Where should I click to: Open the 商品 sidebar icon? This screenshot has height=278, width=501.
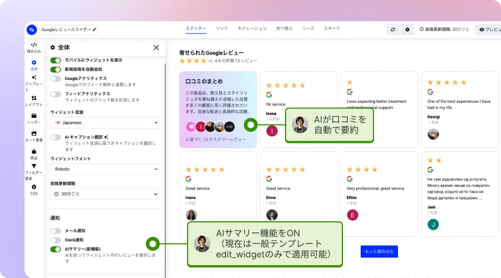34,154
